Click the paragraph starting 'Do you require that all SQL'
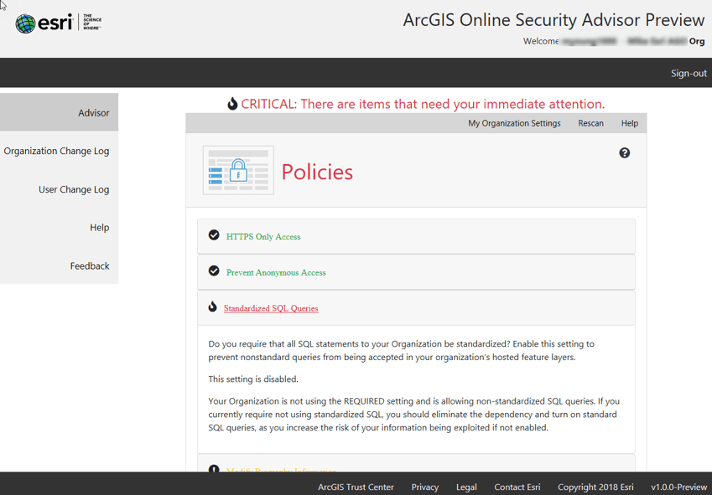Image resolution: width=712 pixels, height=495 pixels. point(402,350)
